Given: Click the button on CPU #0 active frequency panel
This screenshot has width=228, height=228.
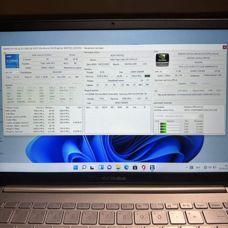Looking at the screenshot, I should pos(201,116).
